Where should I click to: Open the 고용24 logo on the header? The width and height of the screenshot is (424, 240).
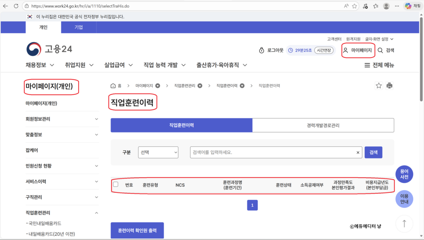point(48,49)
